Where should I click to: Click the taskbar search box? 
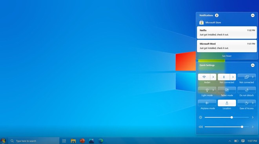[34, 141]
